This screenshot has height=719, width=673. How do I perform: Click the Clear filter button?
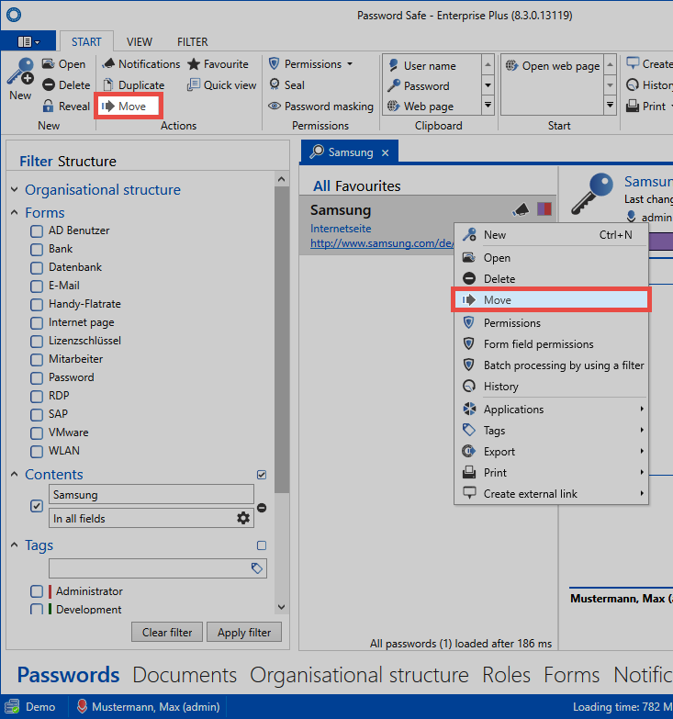(x=167, y=633)
